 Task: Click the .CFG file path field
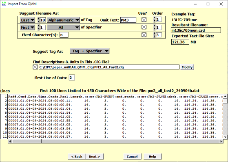pos(109,67)
